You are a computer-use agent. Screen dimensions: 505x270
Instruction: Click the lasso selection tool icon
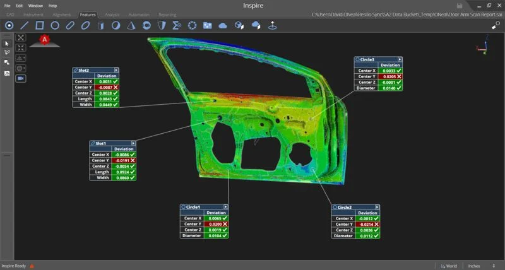pyautogui.click(x=7, y=52)
